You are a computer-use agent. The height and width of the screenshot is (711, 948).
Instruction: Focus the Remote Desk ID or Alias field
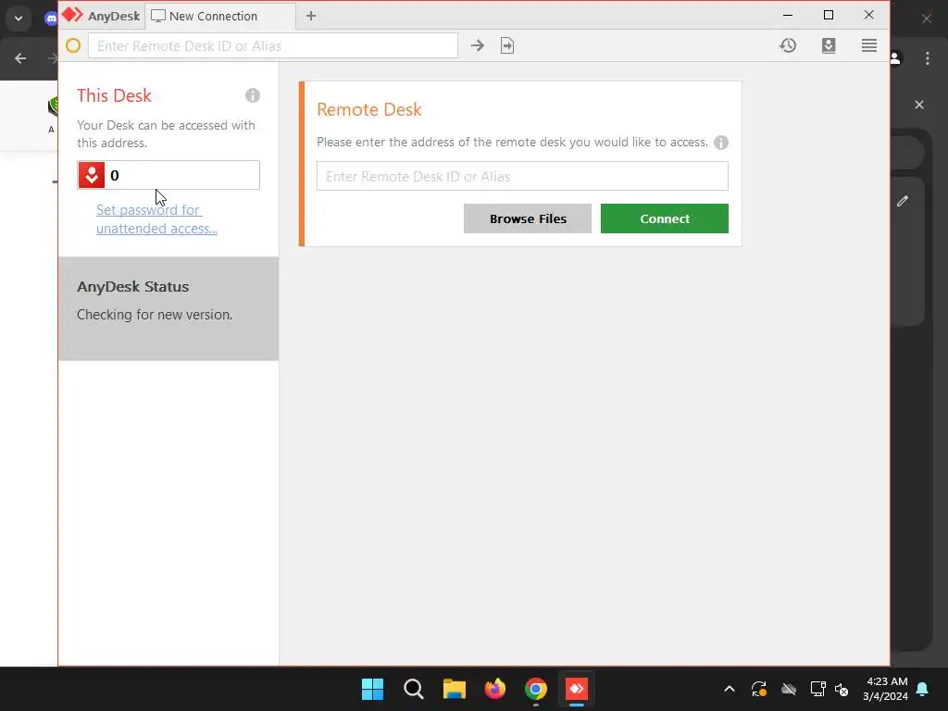522,176
